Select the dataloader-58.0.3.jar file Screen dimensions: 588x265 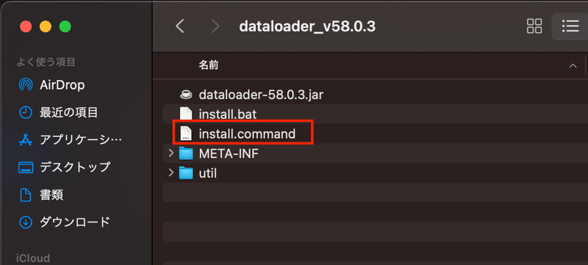coord(375,95)
